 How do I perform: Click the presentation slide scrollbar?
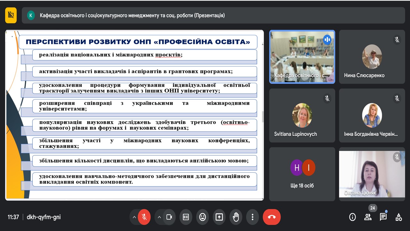tap(263, 117)
